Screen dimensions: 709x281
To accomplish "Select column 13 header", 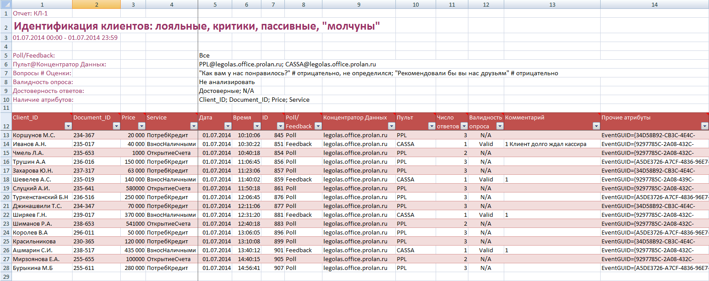I will pyautogui.click(x=552, y=4).
